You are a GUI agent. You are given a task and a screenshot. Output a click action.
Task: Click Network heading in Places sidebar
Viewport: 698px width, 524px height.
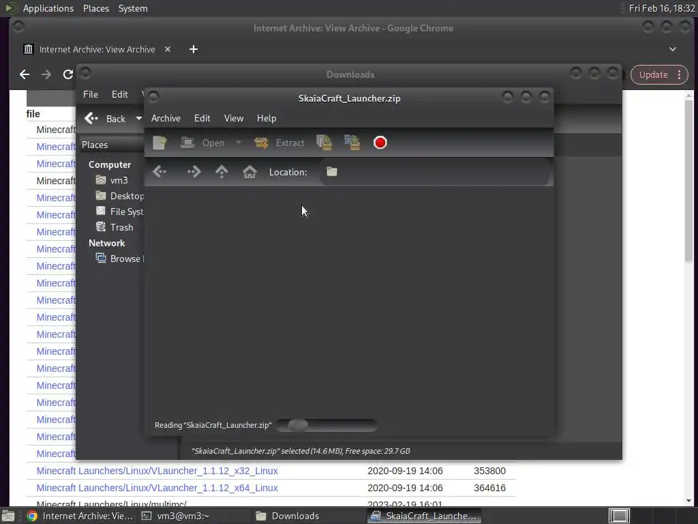coord(107,244)
